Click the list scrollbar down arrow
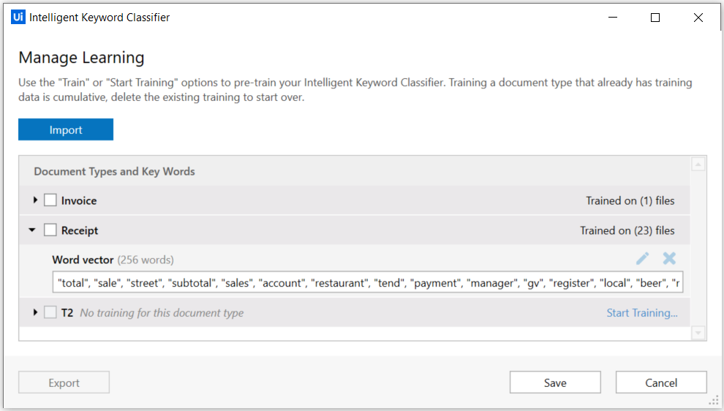 (698, 333)
